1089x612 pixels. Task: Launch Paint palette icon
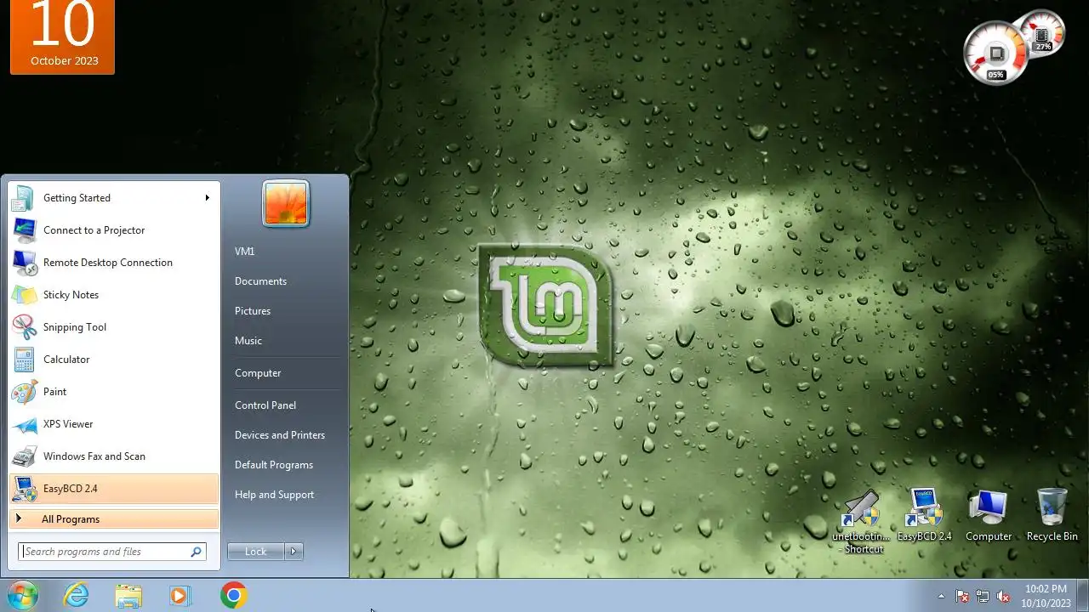click(24, 392)
